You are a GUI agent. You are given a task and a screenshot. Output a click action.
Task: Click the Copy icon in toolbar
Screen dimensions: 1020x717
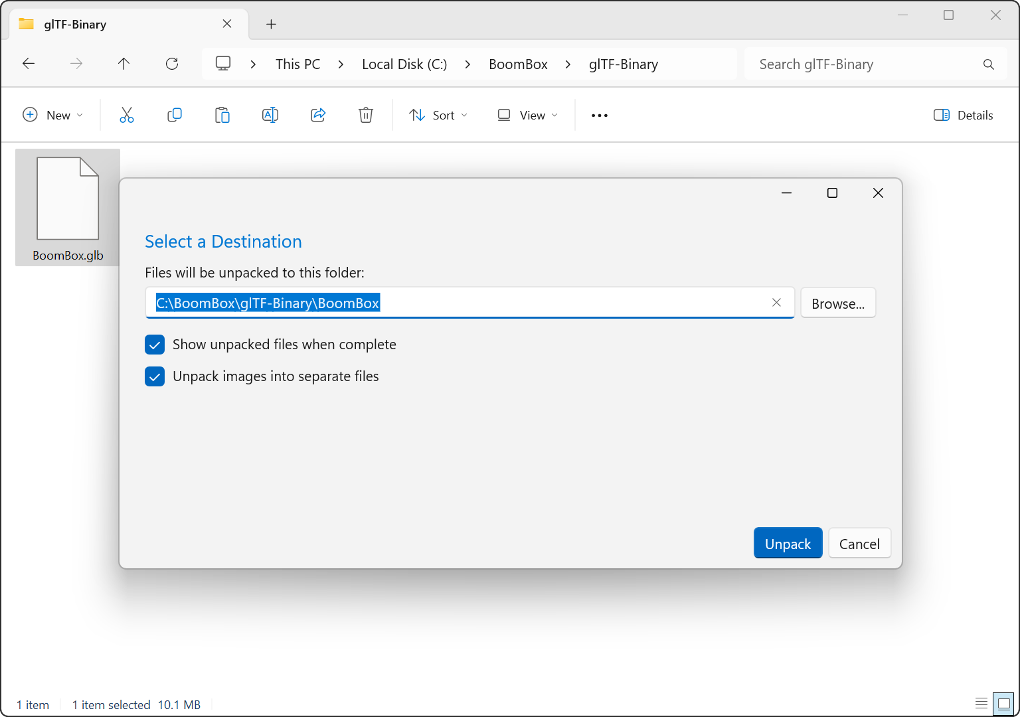coord(175,116)
